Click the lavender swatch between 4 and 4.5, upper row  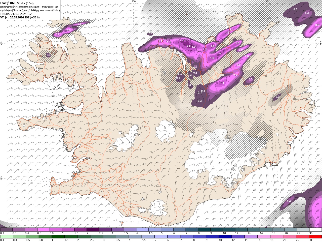[x=142, y=230]
